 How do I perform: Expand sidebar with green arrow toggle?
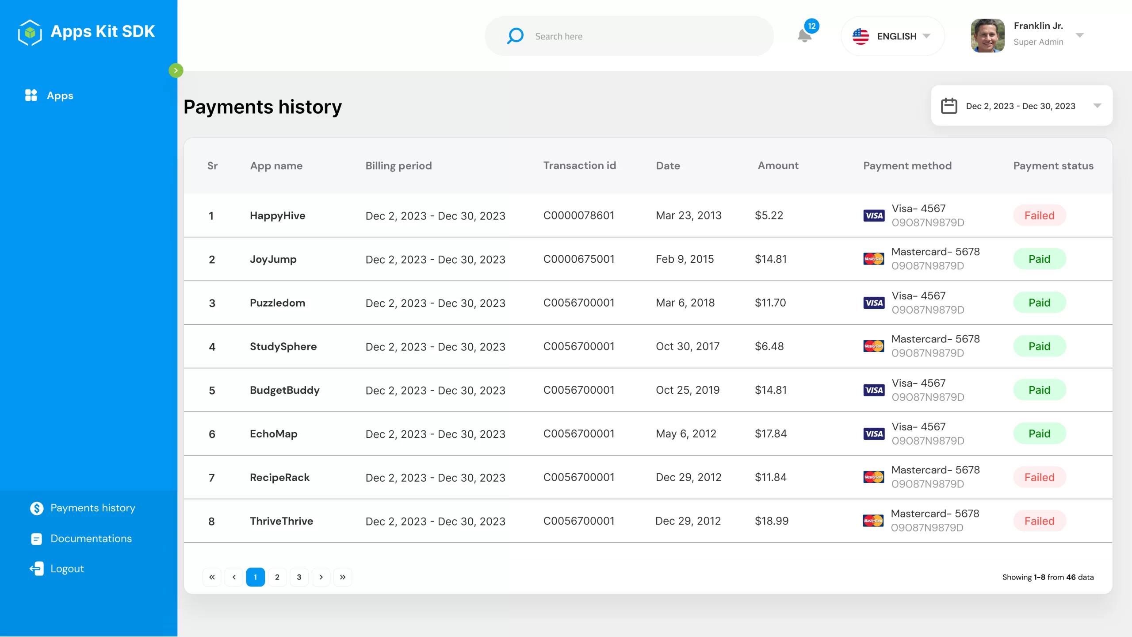(176, 70)
